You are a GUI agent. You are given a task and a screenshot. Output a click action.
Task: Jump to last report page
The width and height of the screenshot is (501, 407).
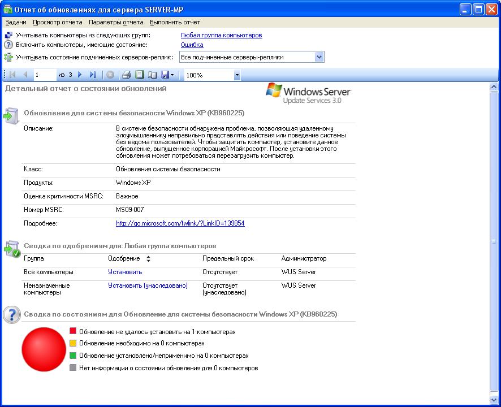click(93, 75)
